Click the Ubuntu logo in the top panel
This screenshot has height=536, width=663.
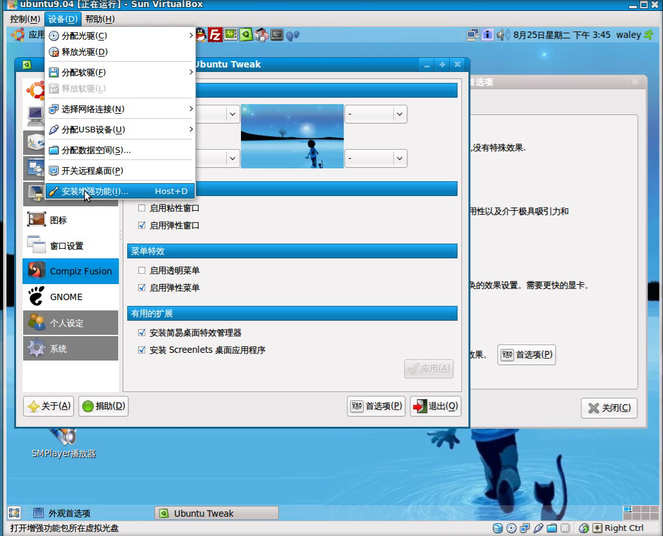(x=18, y=35)
